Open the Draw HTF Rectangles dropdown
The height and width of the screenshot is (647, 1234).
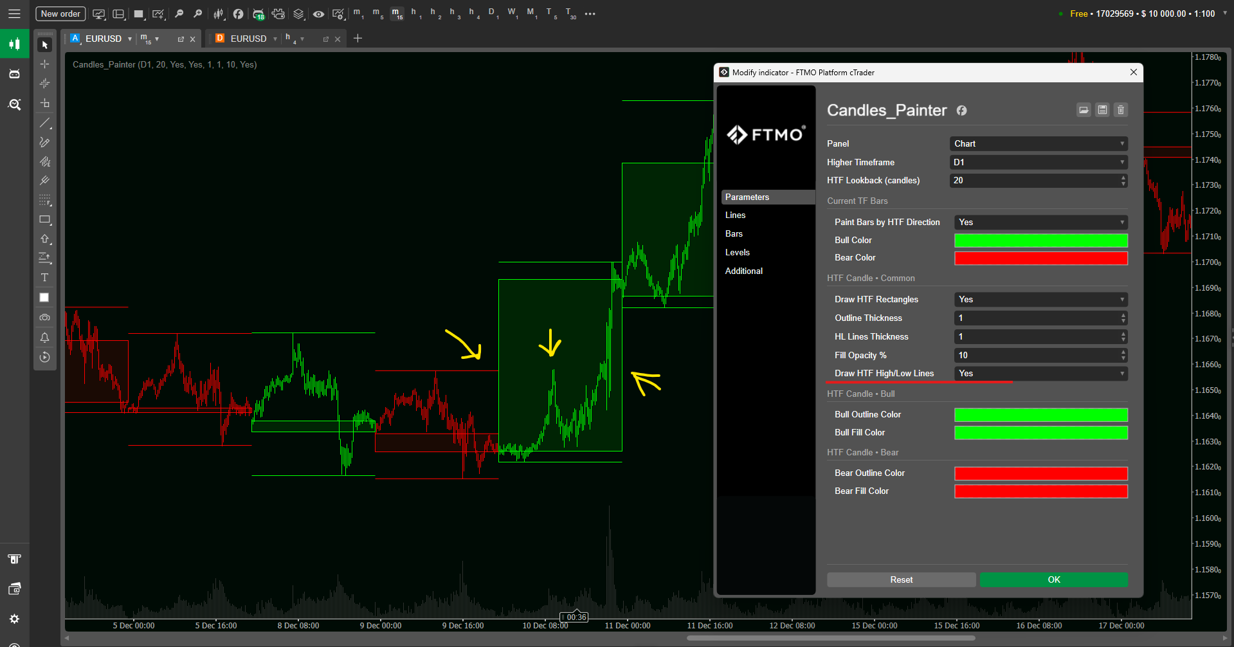pyautogui.click(x=1040, y=300)
